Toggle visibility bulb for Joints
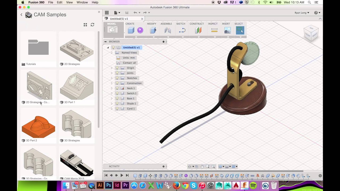This screenshot has height=191, width=340. (117, 73)
